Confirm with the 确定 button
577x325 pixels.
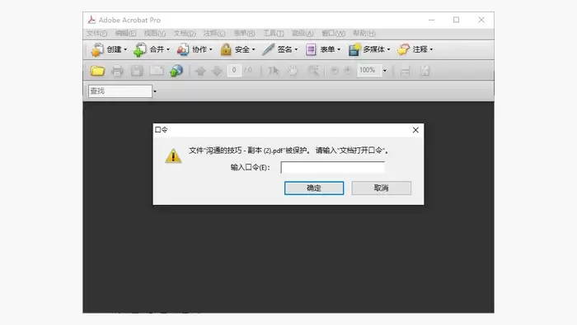[314, 188]
